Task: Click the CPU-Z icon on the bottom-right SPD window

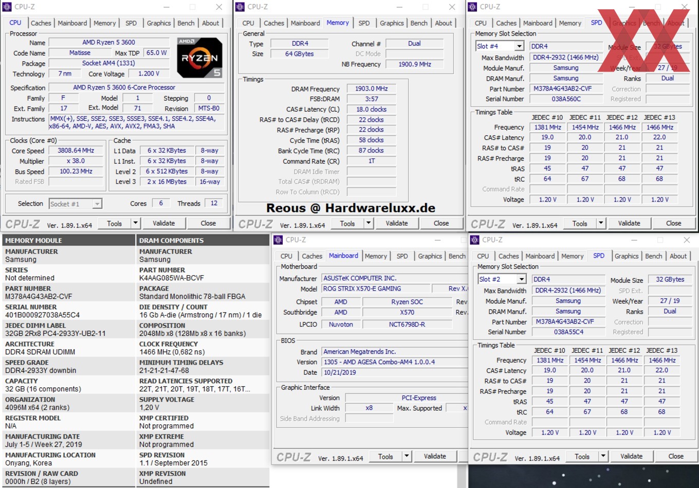Action: coord(475,240)
